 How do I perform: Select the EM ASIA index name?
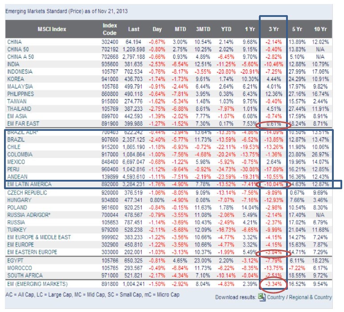(17, 116)
